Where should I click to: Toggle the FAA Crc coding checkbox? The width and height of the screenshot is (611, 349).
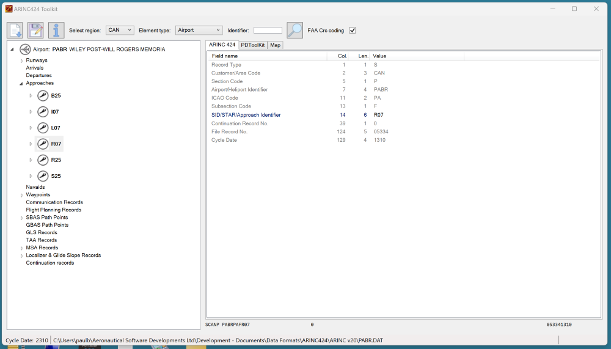point(353,30)
